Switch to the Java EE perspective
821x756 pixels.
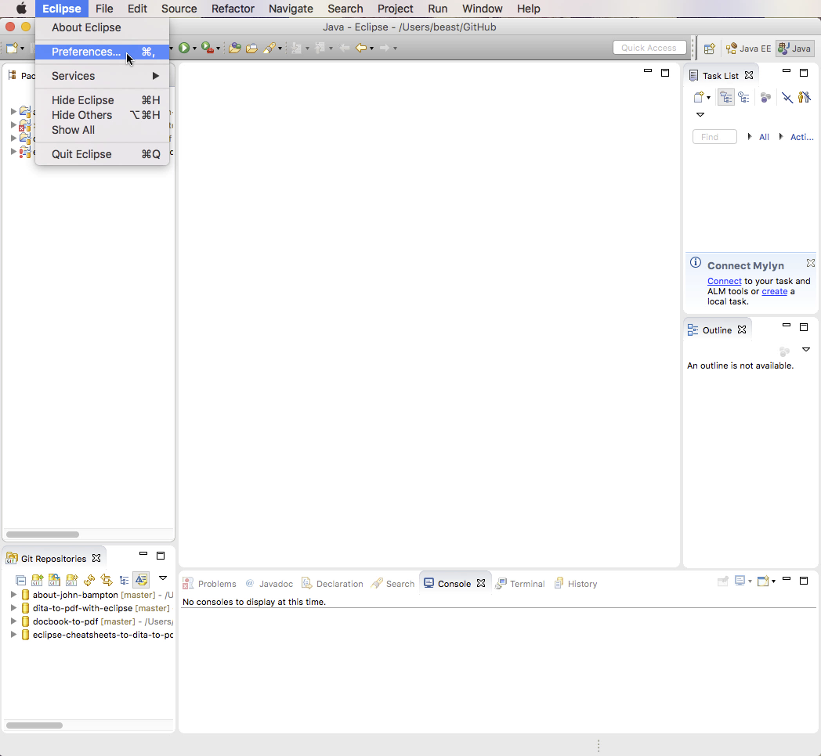748,49
